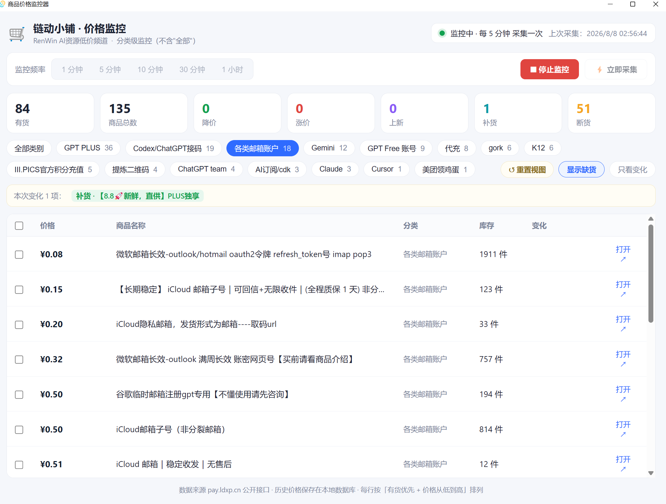
Task: Select the 全部类别 category tab
Action: pos(29,149)
